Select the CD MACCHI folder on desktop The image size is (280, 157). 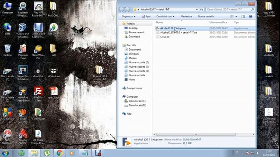(x=53, y=9)
